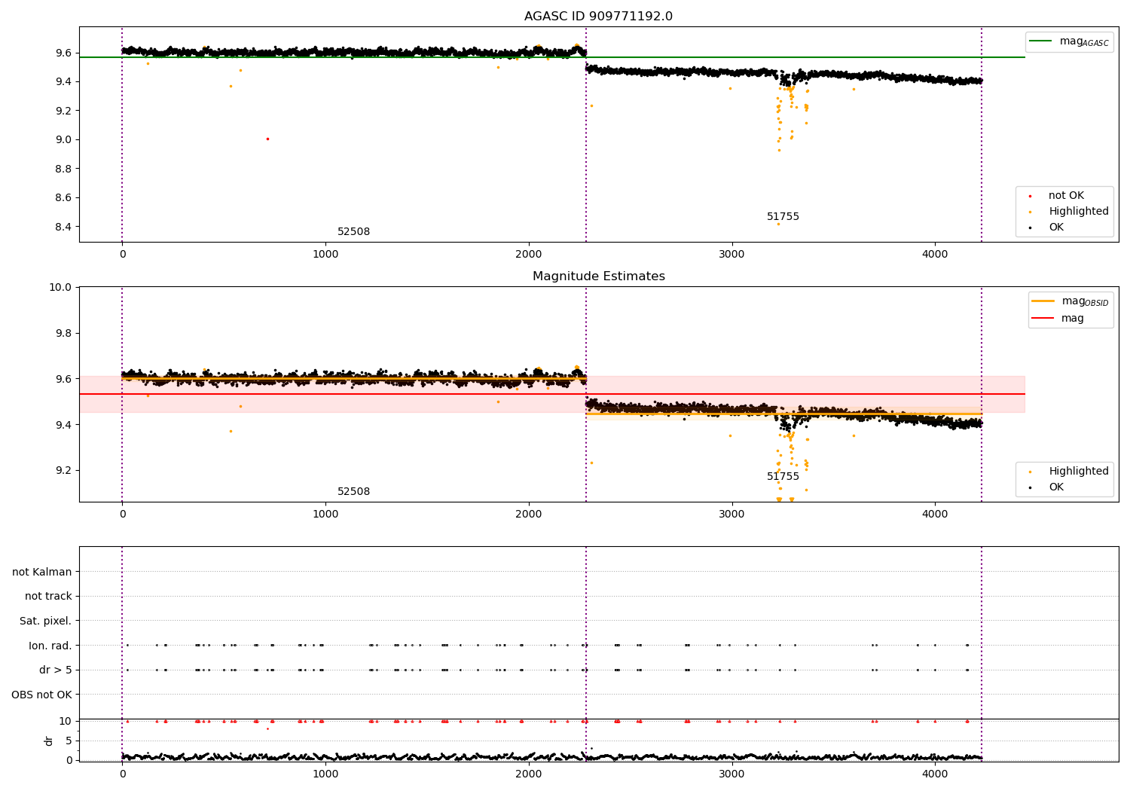
Task: Click the lowest orange point near 8.4 in top plot
Action: (x=779, y=224)
